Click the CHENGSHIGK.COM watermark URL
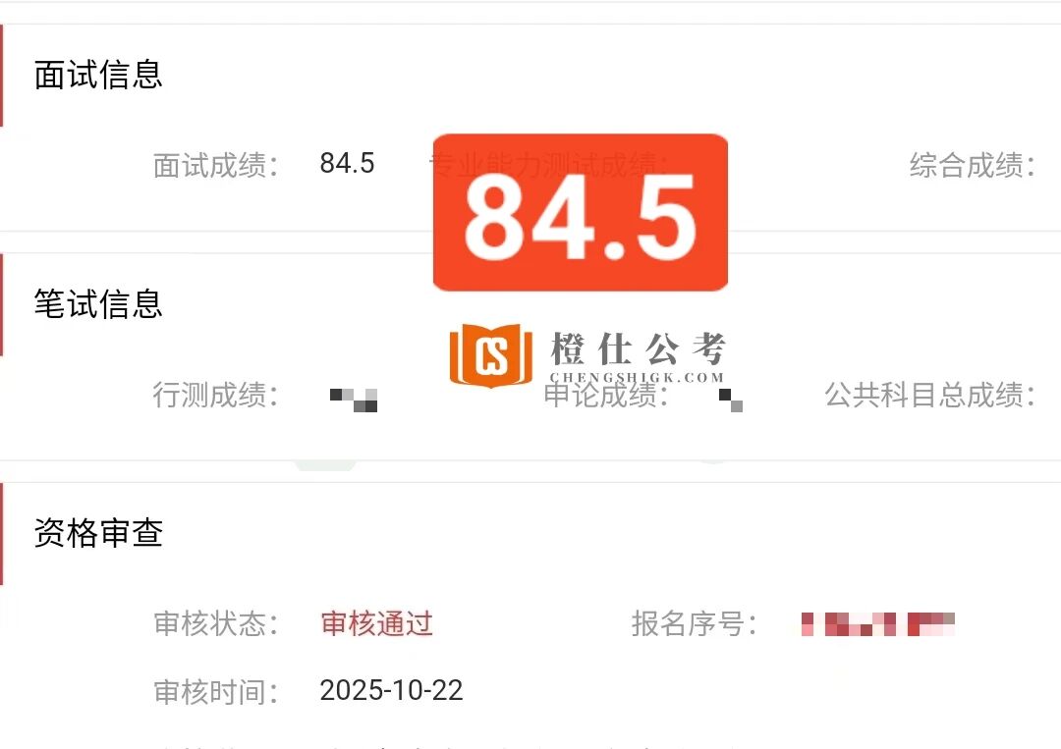This screenshot has height=749, width=1061. pos(637,377)
